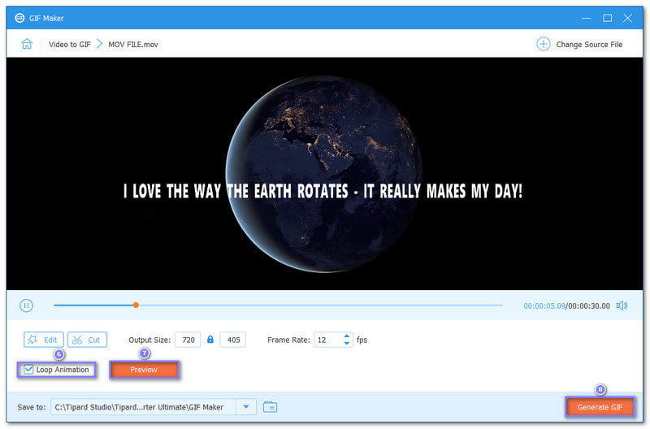The width and height of the screenshot is (650, 429).
Task: Expand the Save to path dropdown
Action: pyautogui.click(x=246, y=407)
